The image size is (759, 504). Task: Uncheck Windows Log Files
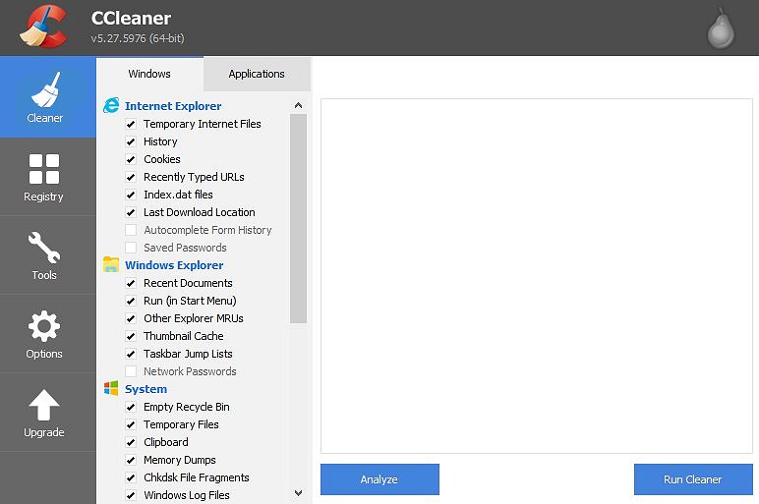click(x=131, y=495)
